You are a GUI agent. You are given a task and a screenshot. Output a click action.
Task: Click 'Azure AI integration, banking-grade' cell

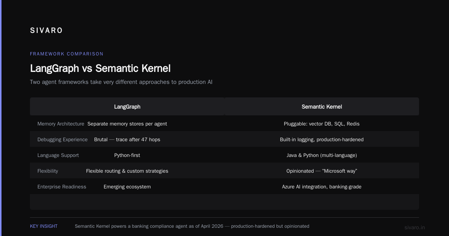click(322, 187)
